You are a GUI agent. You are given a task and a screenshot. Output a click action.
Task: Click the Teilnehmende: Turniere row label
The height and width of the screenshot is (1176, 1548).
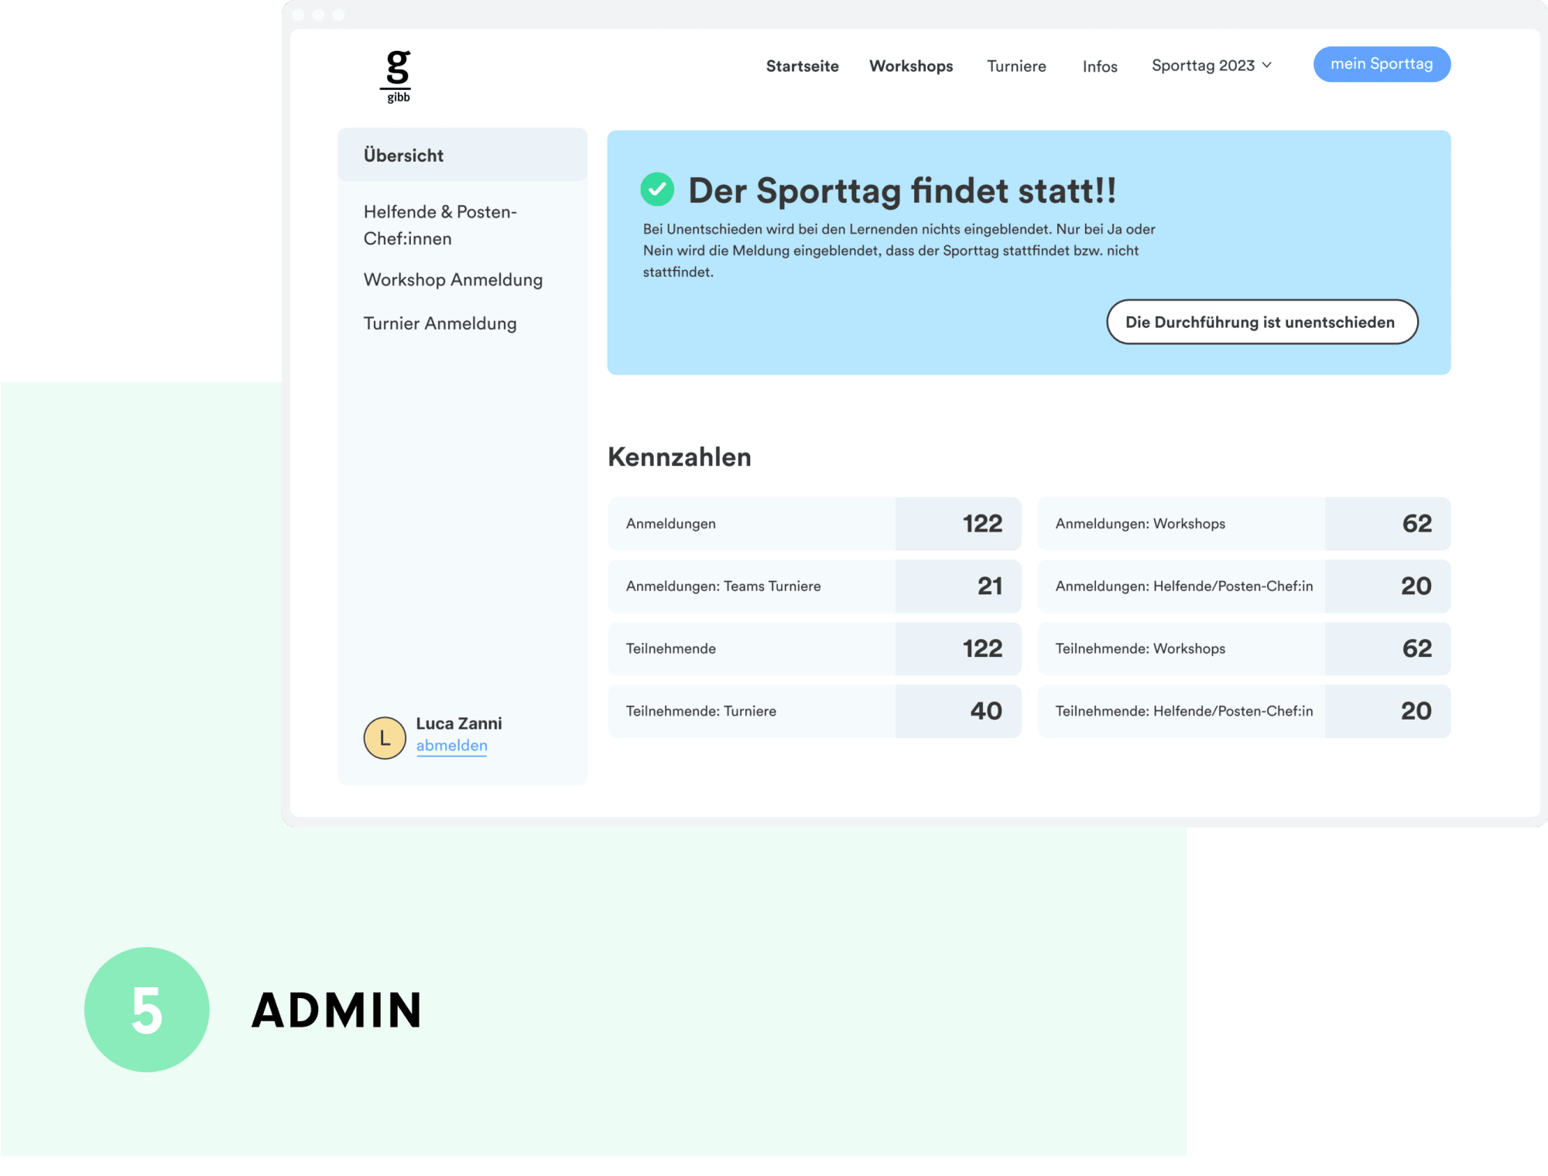click(700, 711)
